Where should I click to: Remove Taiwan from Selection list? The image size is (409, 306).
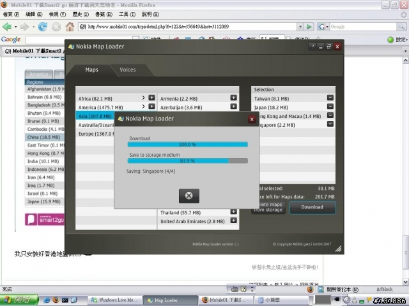coord(330,98)
